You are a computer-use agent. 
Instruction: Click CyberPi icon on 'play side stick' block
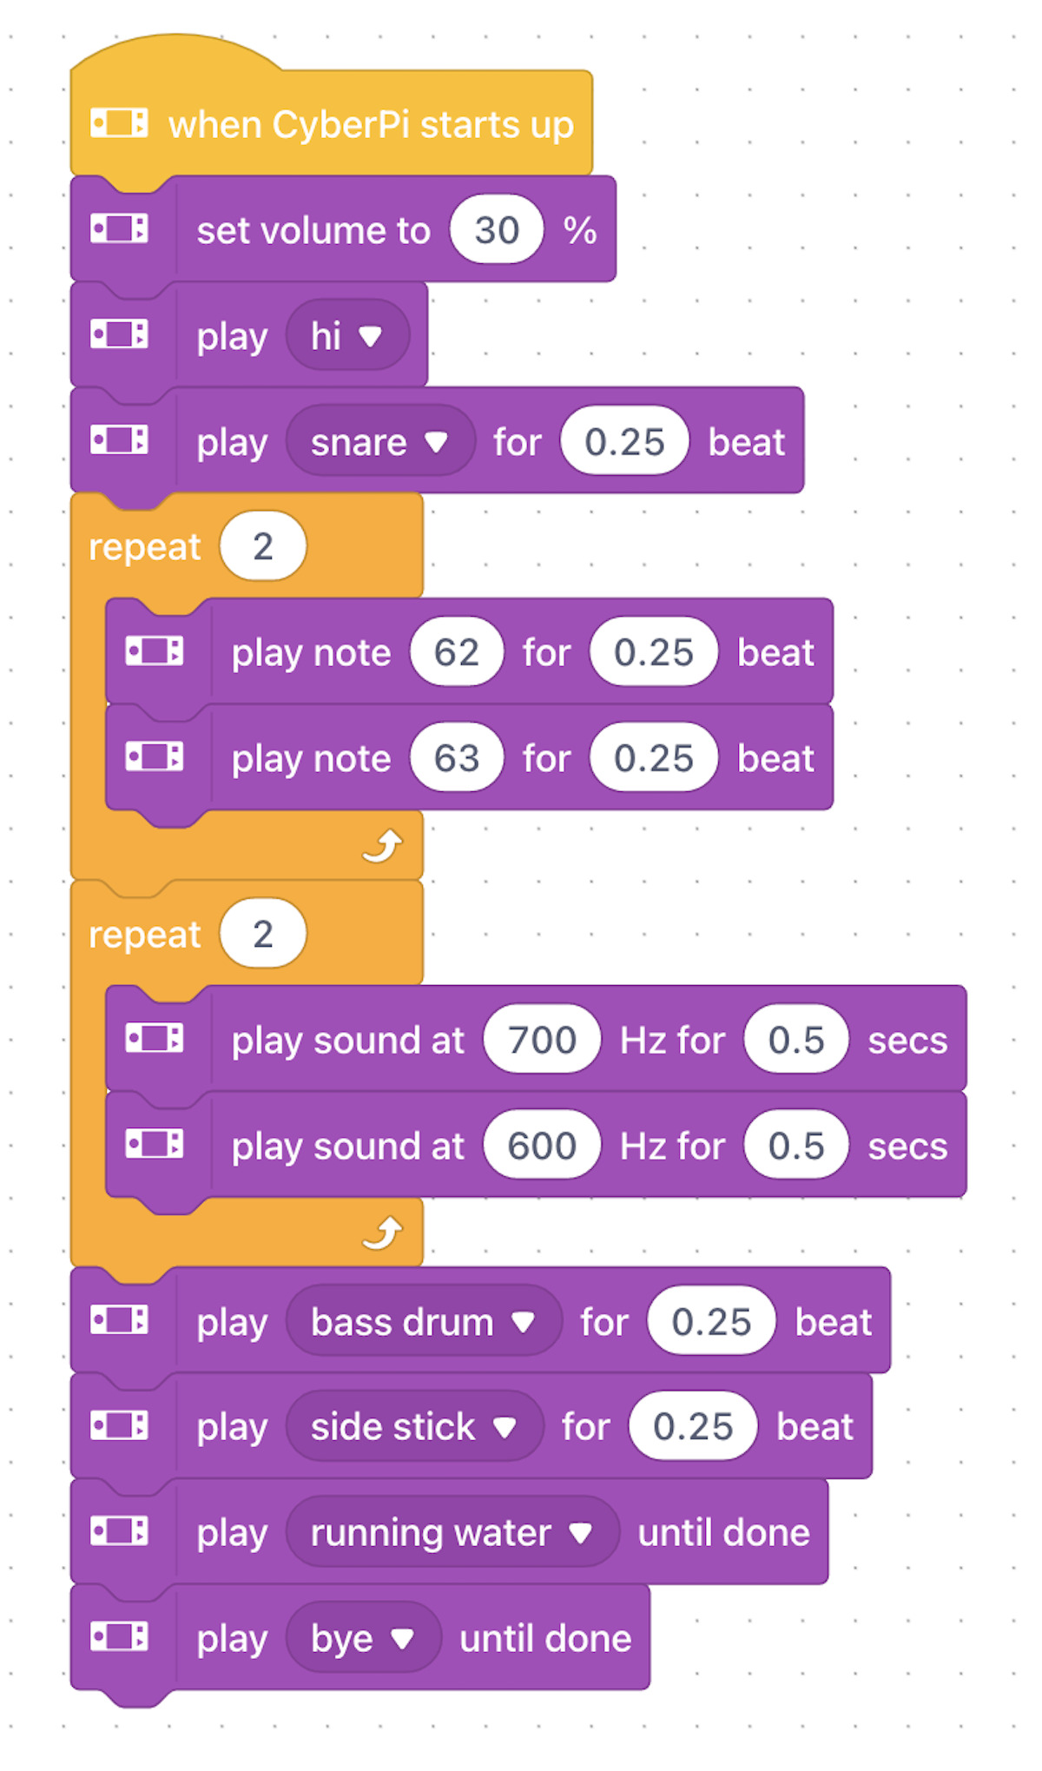(119, 1425)
